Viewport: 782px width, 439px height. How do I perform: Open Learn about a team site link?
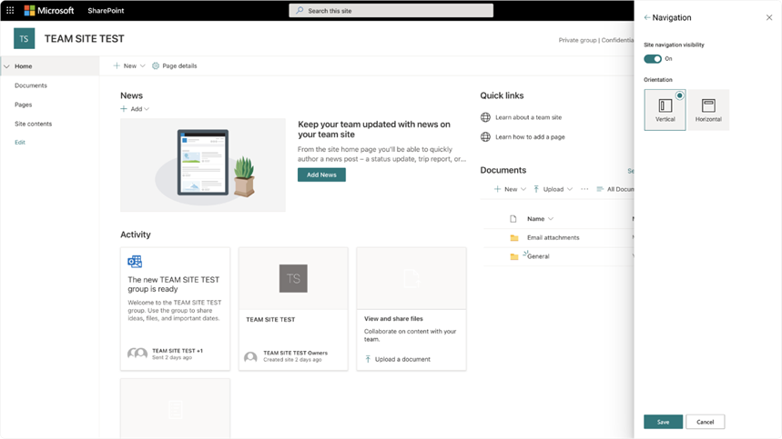click(529, 117)
